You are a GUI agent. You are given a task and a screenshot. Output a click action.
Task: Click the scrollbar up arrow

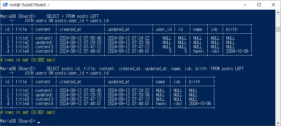[x=278, y=12]
